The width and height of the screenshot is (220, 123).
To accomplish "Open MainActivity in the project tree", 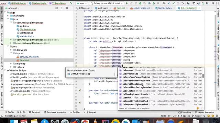I will [x=26, y=36].
